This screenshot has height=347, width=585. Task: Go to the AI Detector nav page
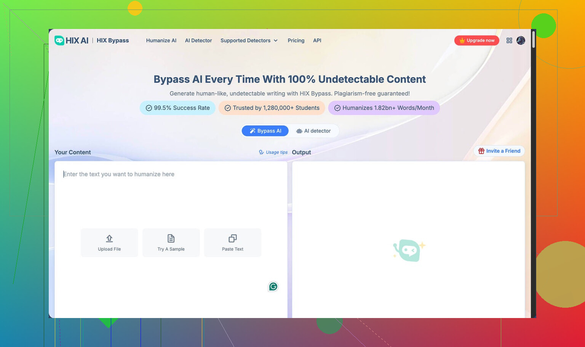[198, 40]
